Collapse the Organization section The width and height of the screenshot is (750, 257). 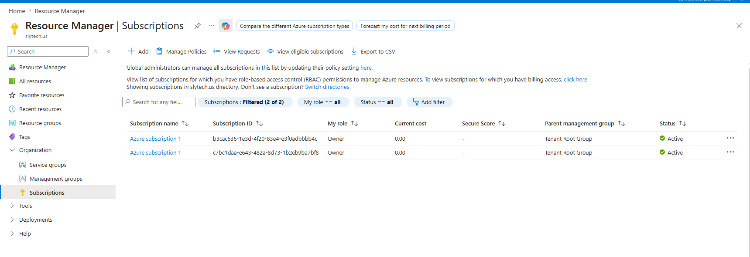click(12, 150)
